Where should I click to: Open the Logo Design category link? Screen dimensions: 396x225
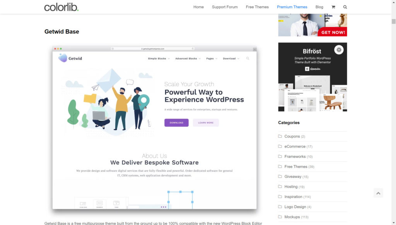(295, 207)
